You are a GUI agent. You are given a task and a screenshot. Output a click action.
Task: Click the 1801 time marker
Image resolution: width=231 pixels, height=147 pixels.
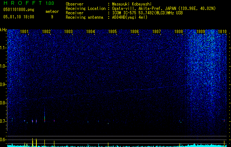click(24, 32)
